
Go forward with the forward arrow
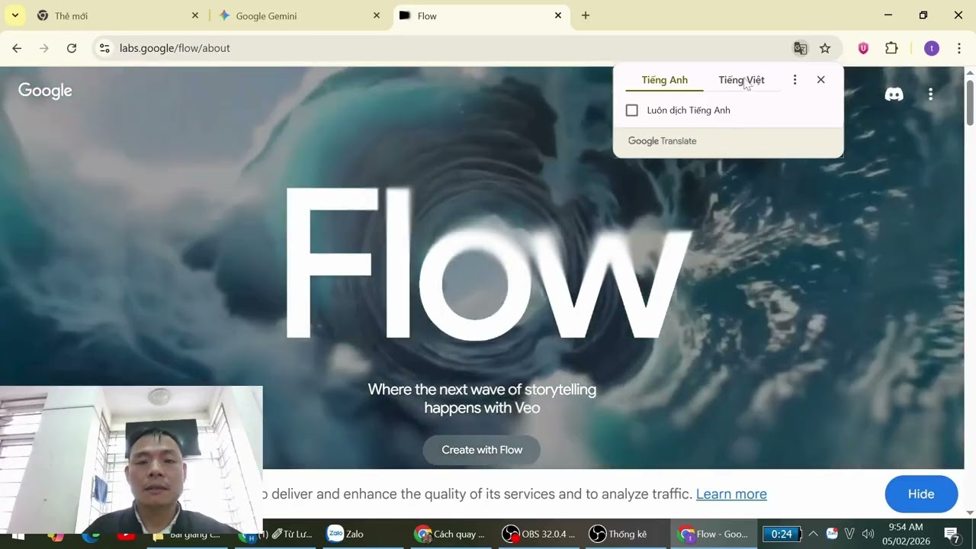coord(44,48)
